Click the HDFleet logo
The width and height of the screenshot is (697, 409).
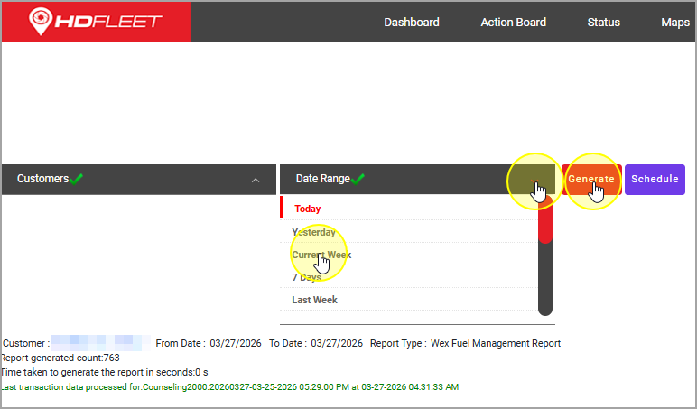click(x=95, y=21)
